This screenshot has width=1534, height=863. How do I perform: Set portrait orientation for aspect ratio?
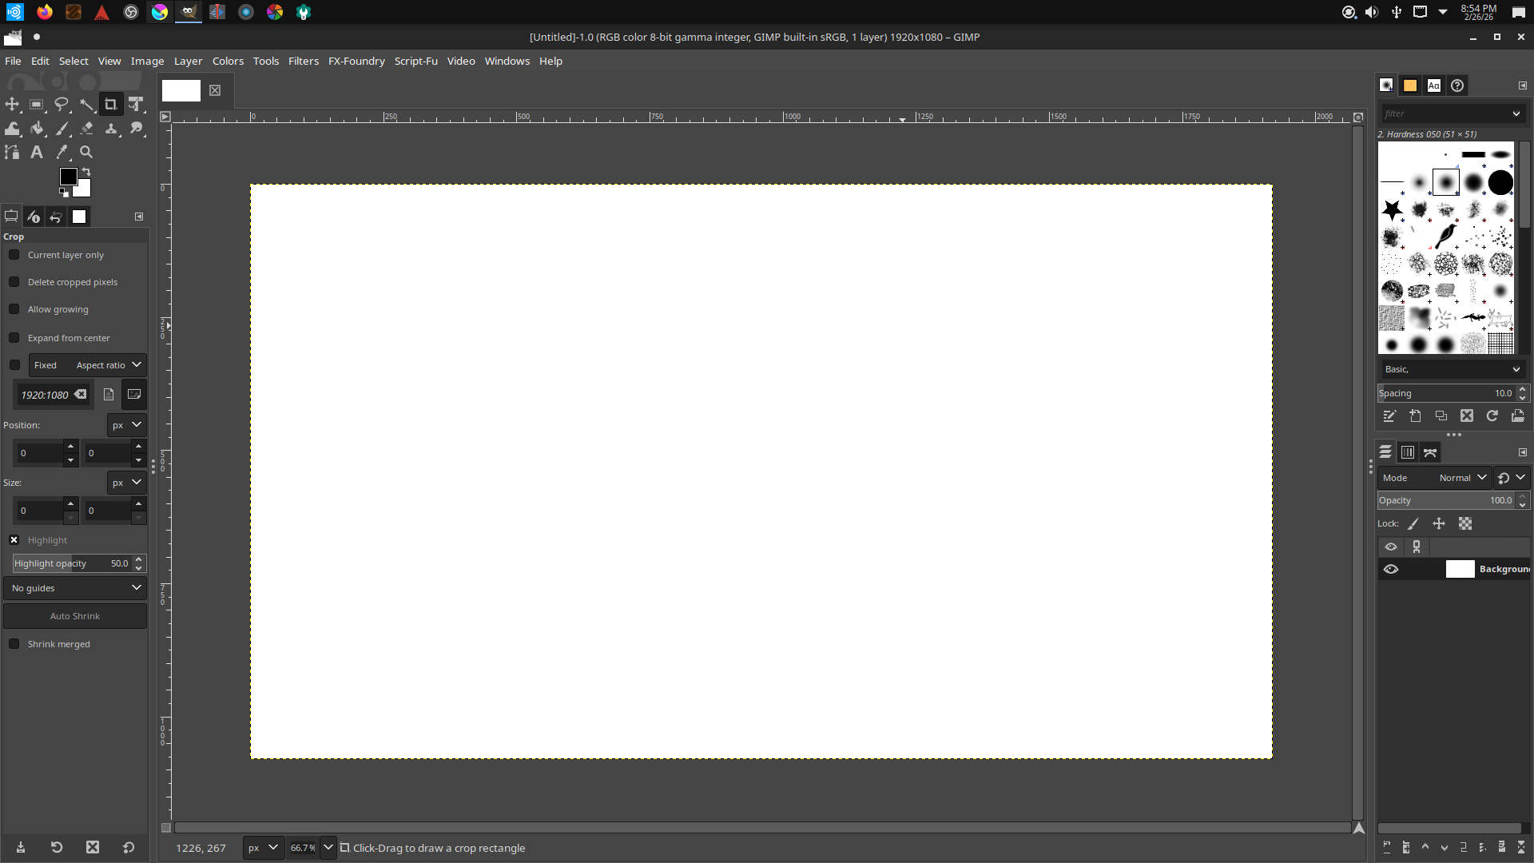pyautogui.click(x=109, y=395)
